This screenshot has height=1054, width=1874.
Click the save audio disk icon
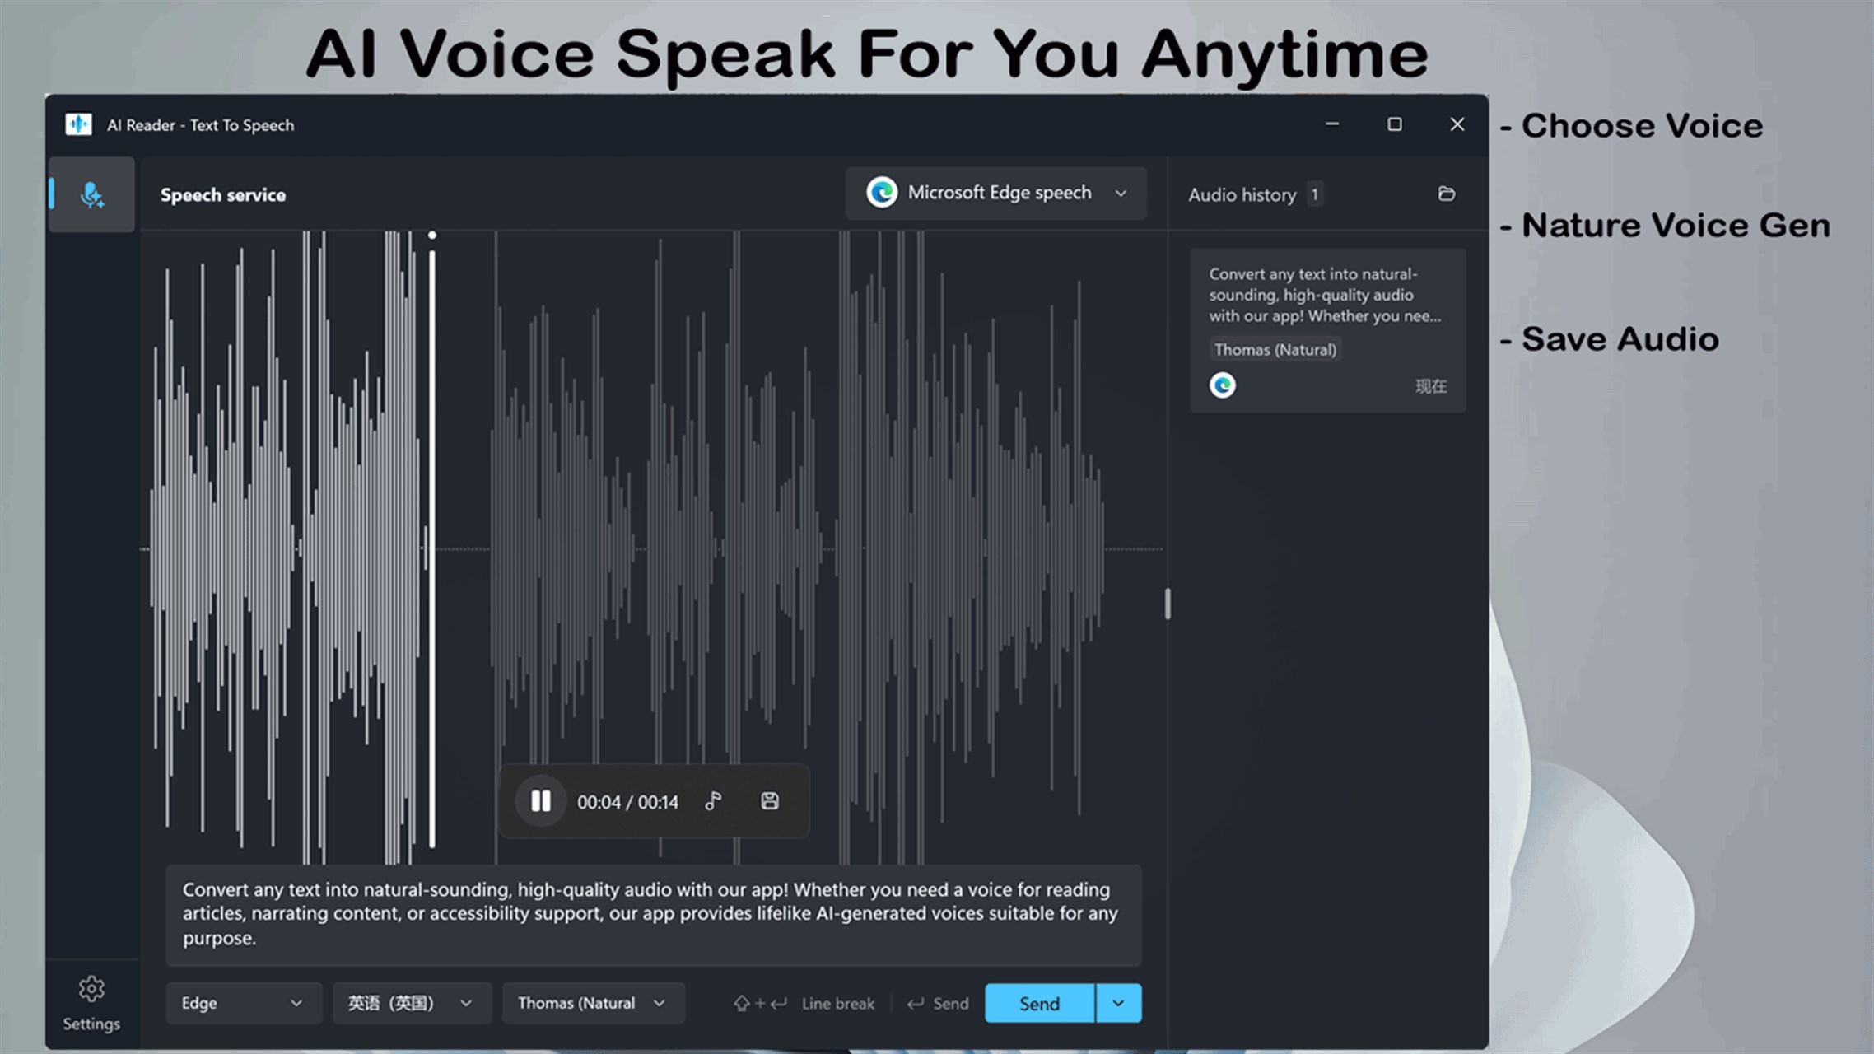point(769,801)
